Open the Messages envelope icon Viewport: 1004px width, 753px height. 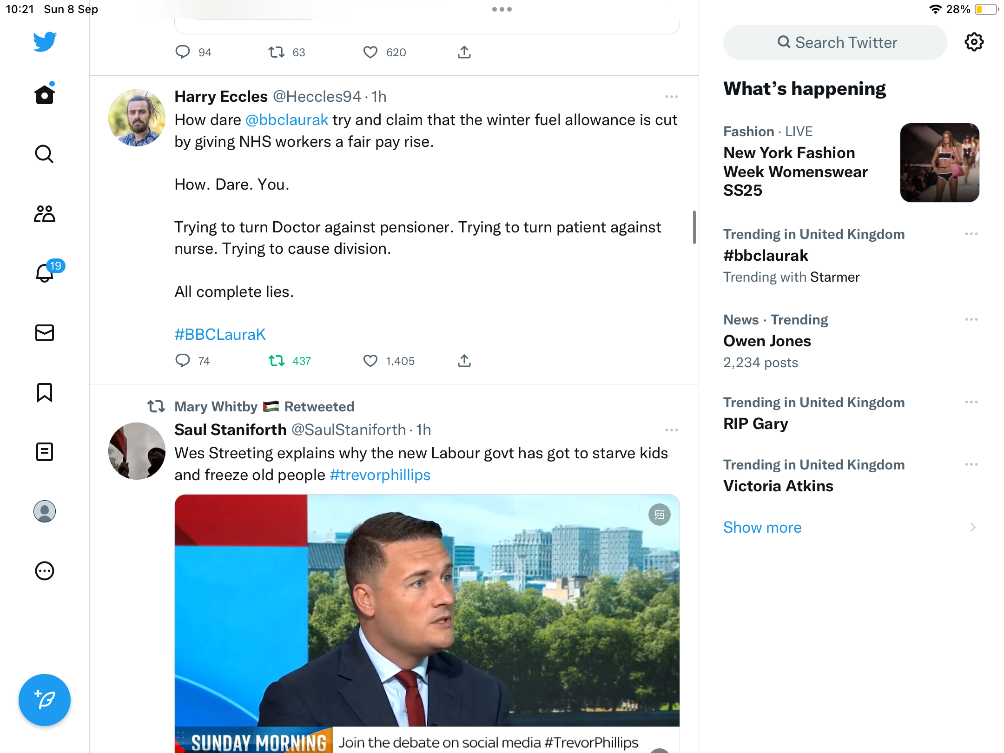(45, 332)
